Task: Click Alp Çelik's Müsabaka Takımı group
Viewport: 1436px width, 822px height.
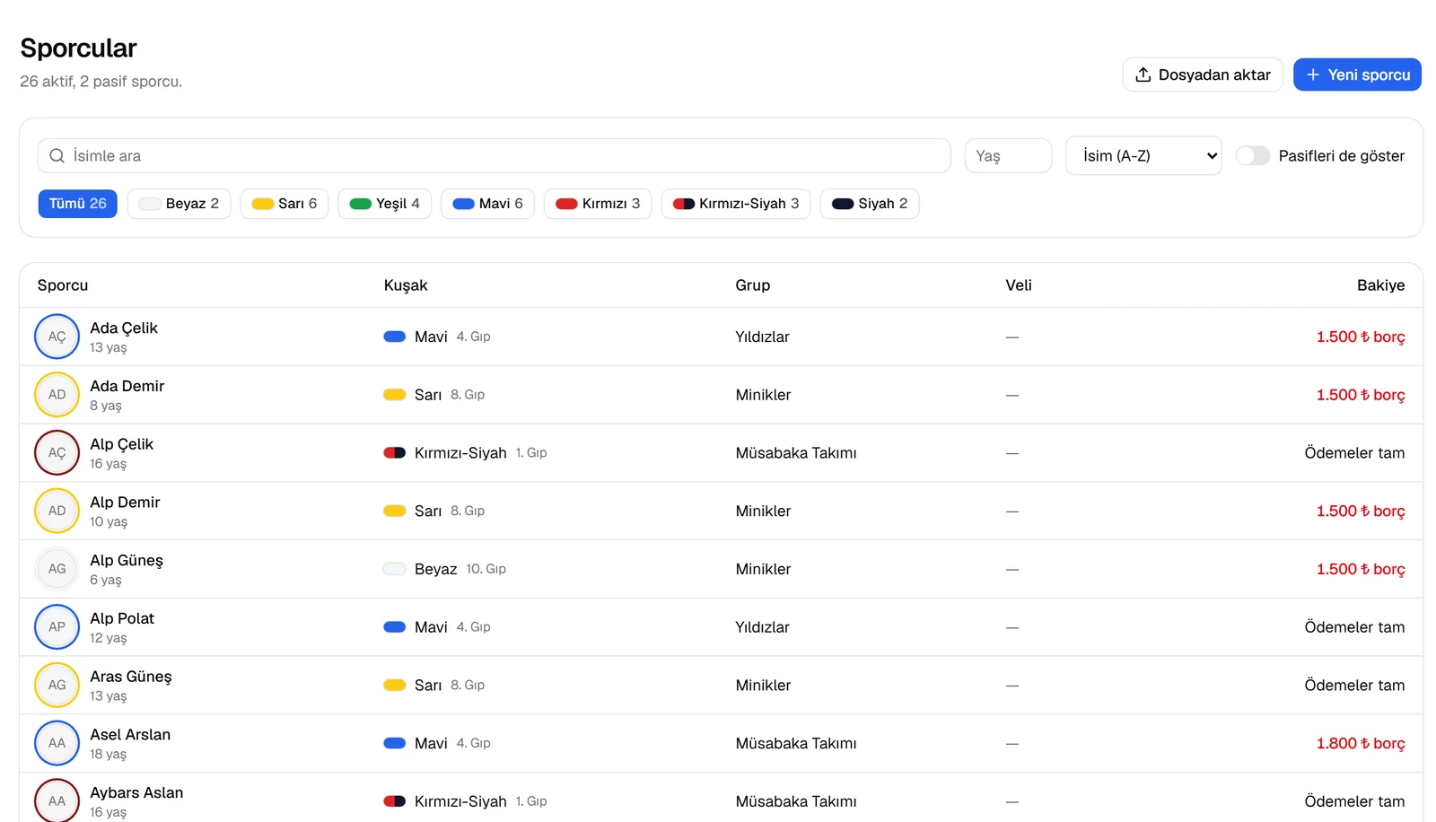Action: pos(796,453)
